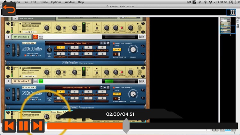Screen dimensions: 240x135
Task: Click the screen recording camera menu bar icon
Action: tap(189, 2)
